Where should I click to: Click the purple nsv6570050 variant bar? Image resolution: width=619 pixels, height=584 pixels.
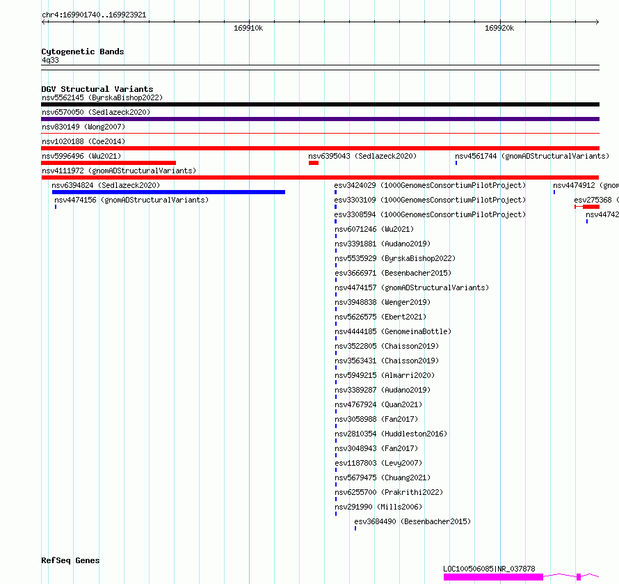(x=320, y=119)
